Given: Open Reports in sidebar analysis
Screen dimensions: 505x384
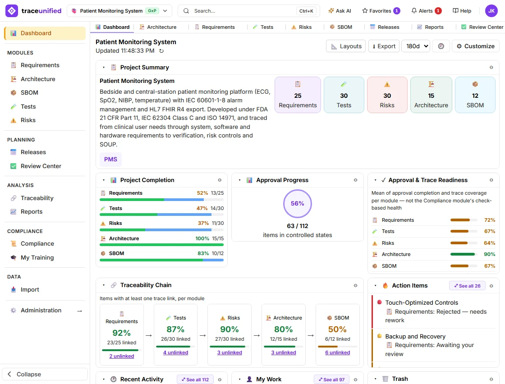Looking at the screenshot, I should tap(45, 212).
